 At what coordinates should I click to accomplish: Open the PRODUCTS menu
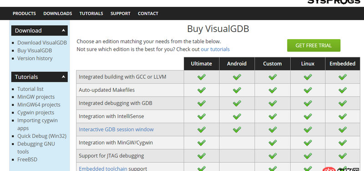click(24, 14)
